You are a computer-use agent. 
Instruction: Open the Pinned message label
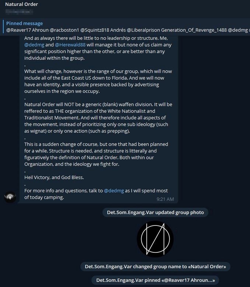[24, 24]
